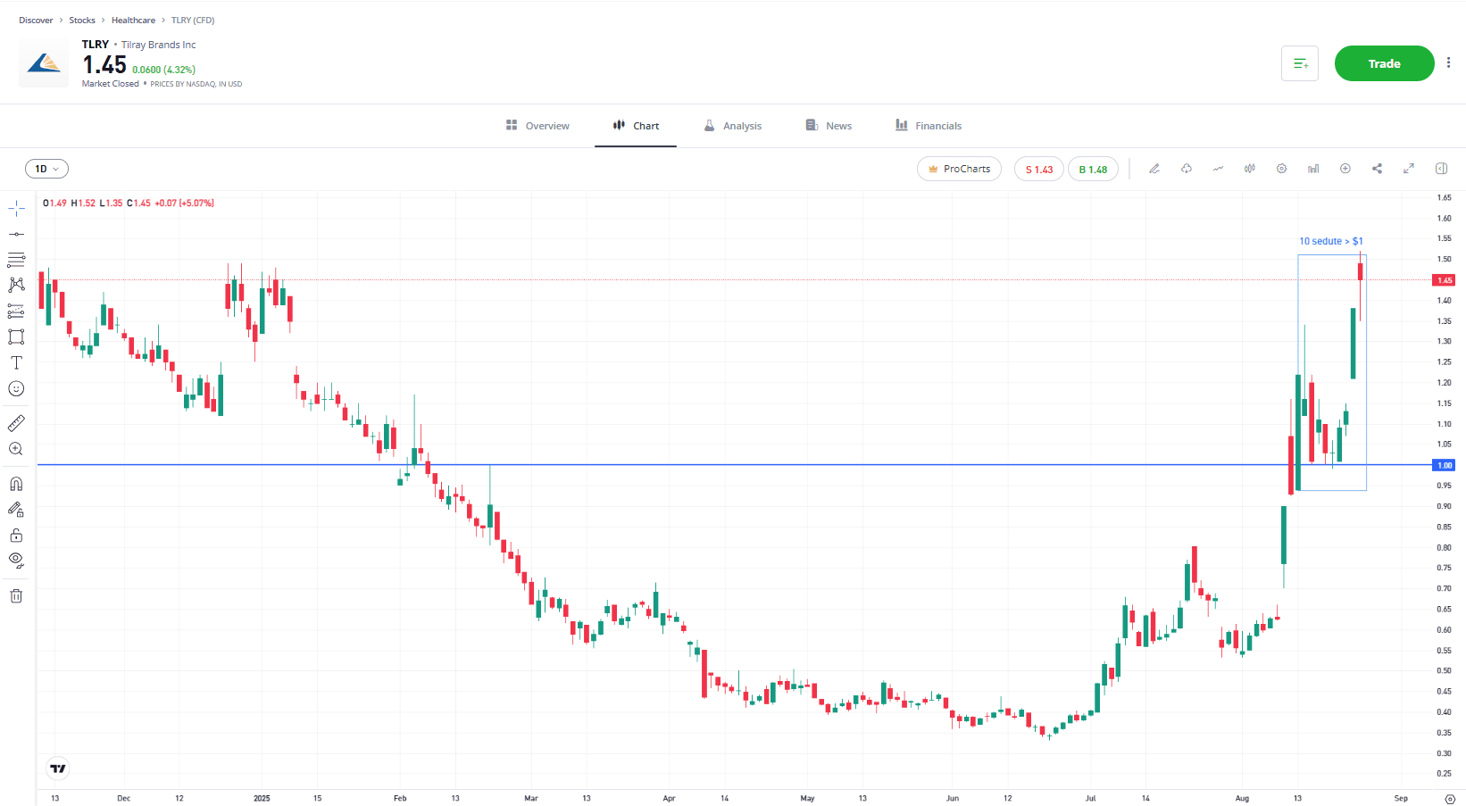The width and height of the screenshot is (1466, 806).
Task: Open the emoji sticker tool
Action: pyautogui.click(x=16, y=388)
